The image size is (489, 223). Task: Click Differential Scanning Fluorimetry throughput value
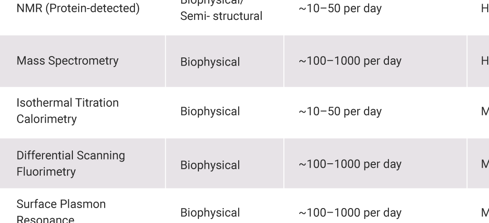350,164
